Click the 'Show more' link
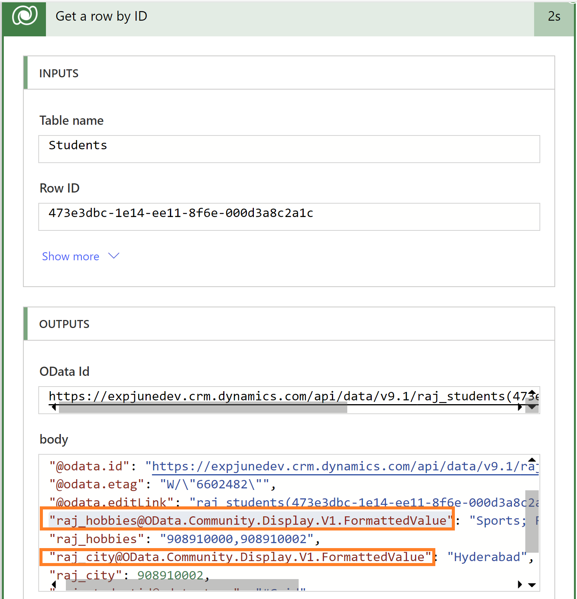 tap(70, 256)
